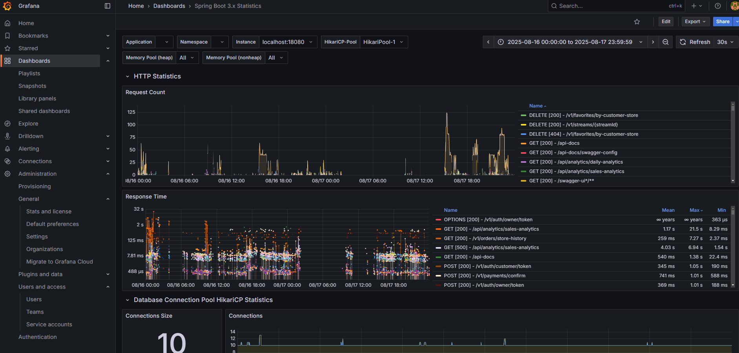Screen dimensions: 739x353
Task: Open Library panels in the sidebar
Action: tap(37, 98)
